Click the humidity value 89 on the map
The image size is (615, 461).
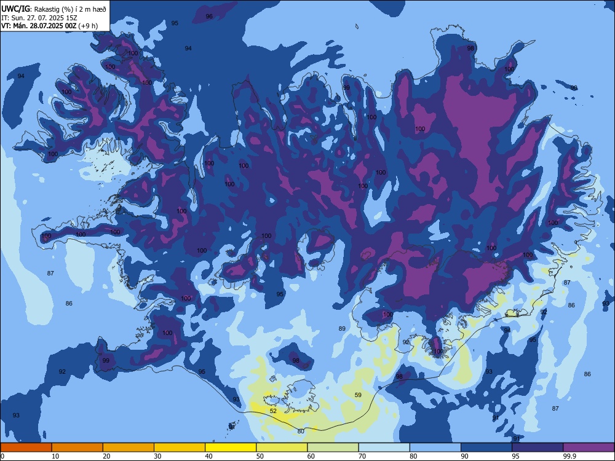pos(342,328)
